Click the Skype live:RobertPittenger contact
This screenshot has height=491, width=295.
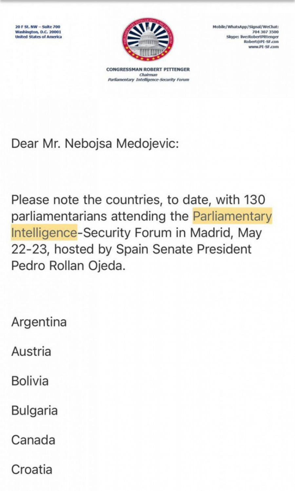[x=252, y=37]
